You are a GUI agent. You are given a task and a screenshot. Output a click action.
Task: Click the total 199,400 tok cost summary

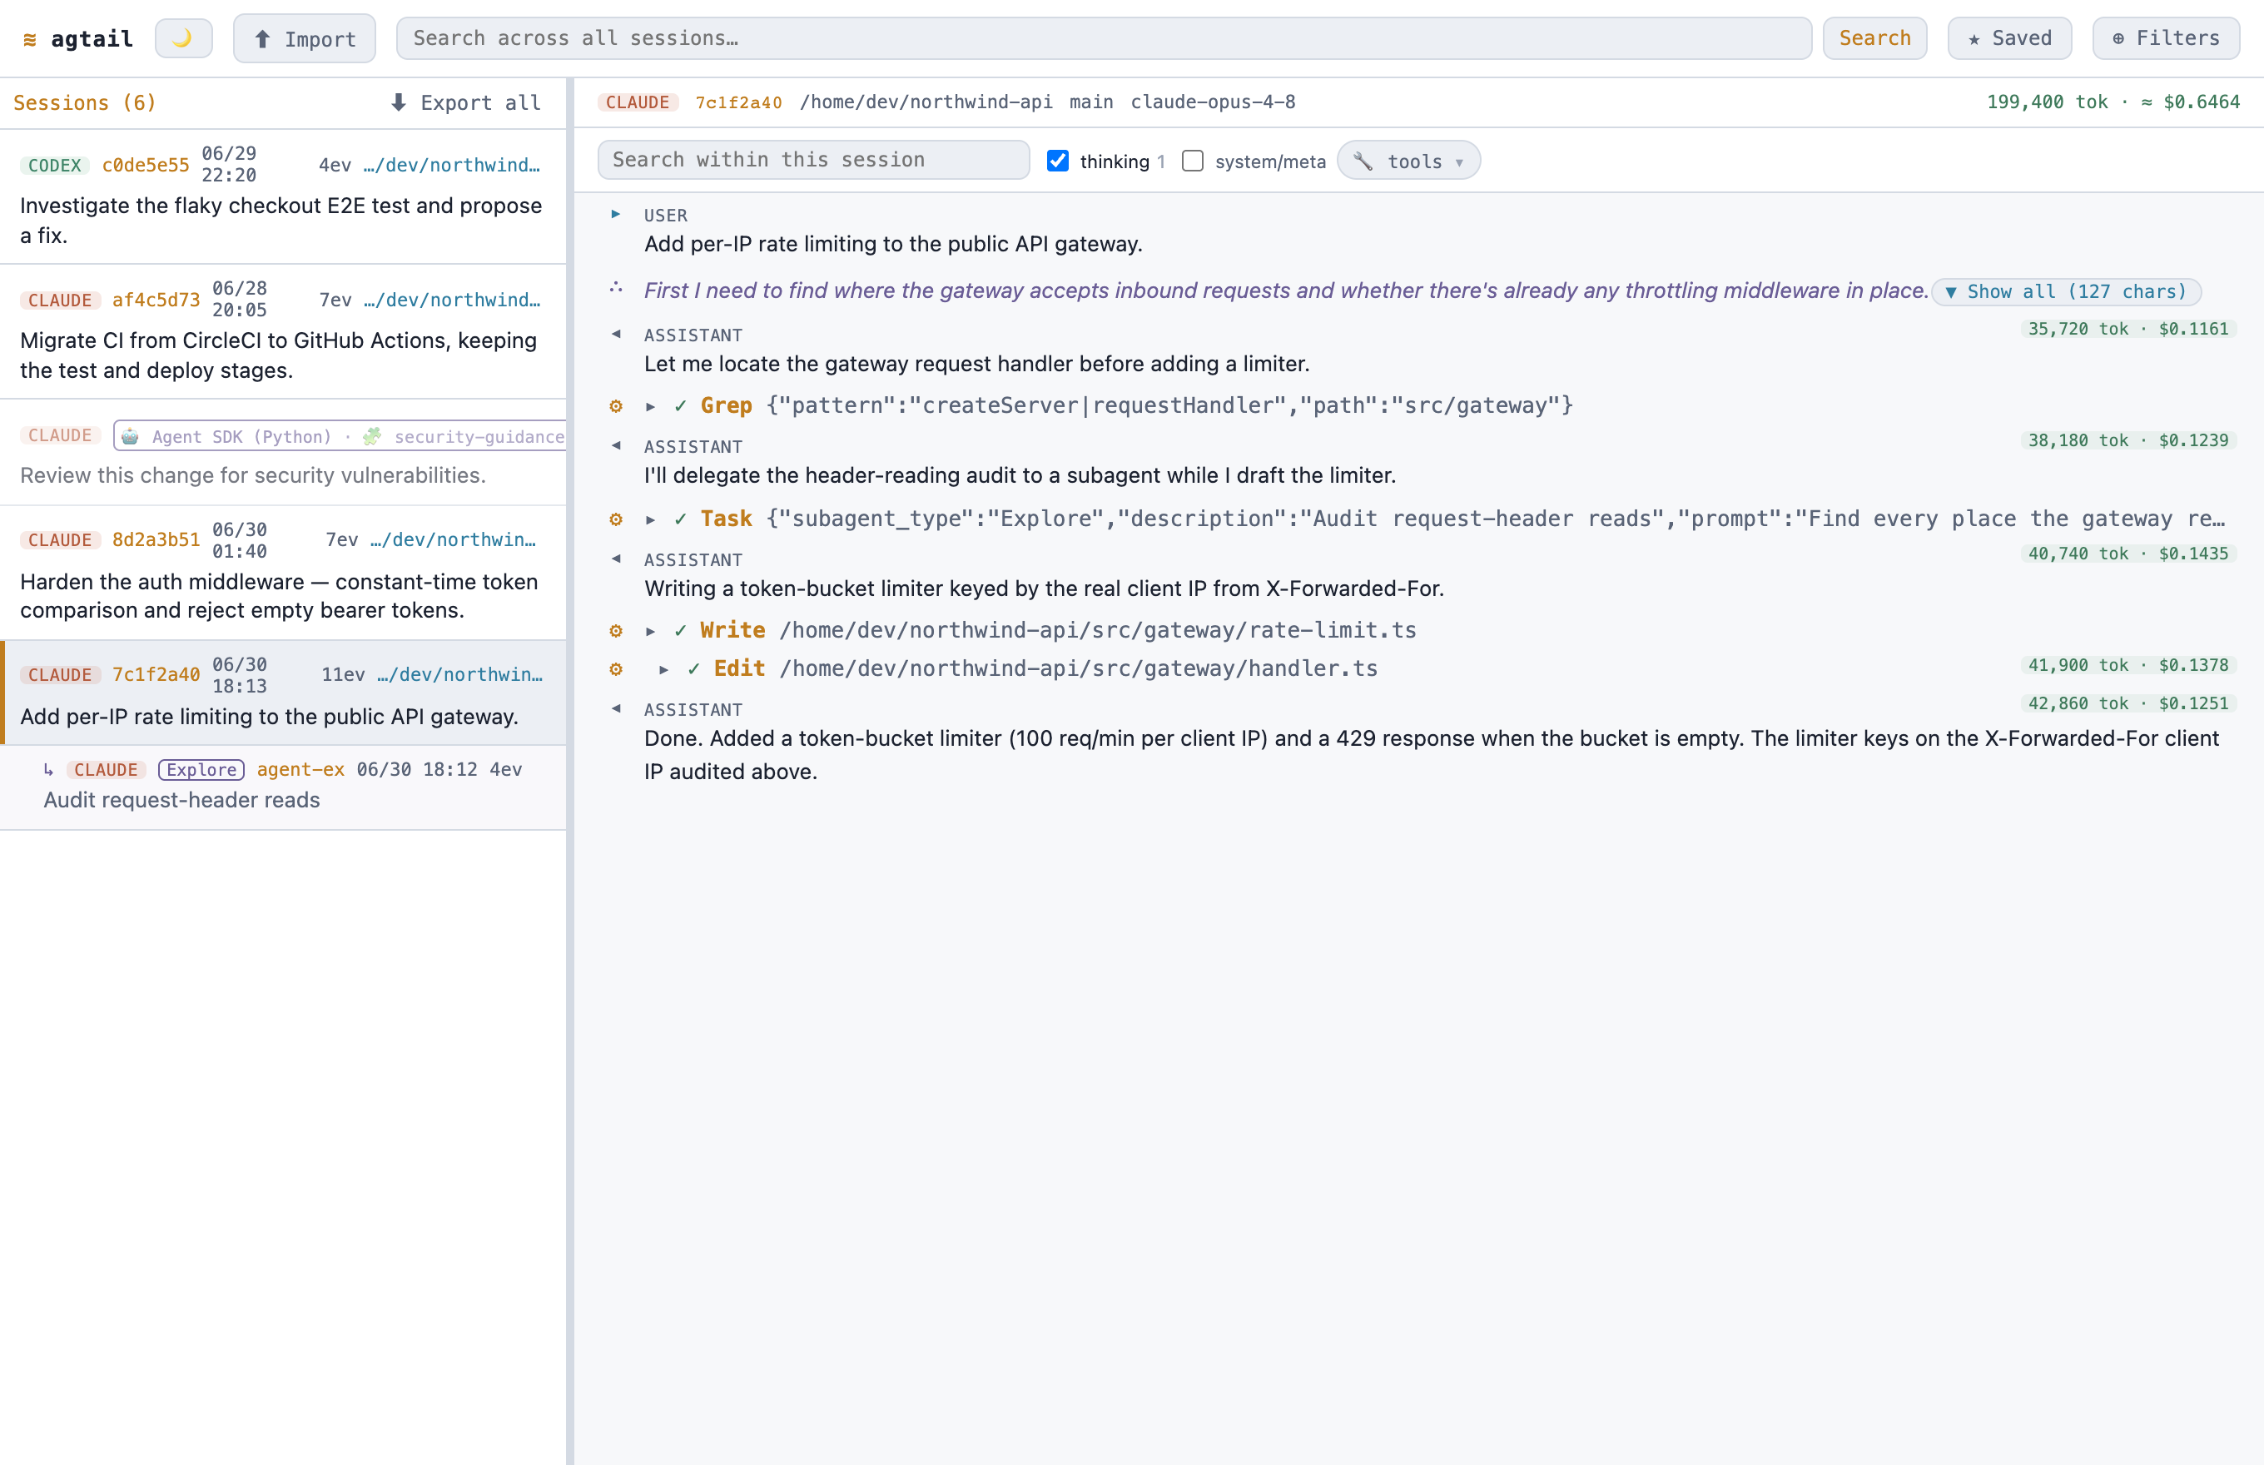coord(2113,102)
